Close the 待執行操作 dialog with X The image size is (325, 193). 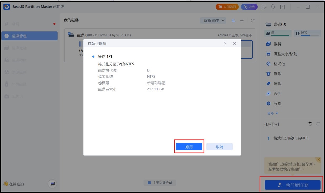[235, 44]
